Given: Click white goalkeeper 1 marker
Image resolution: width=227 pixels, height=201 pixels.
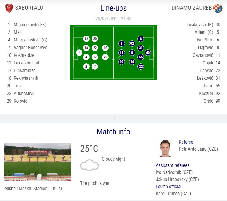Looking at the screenshot, I should [79, 53].
